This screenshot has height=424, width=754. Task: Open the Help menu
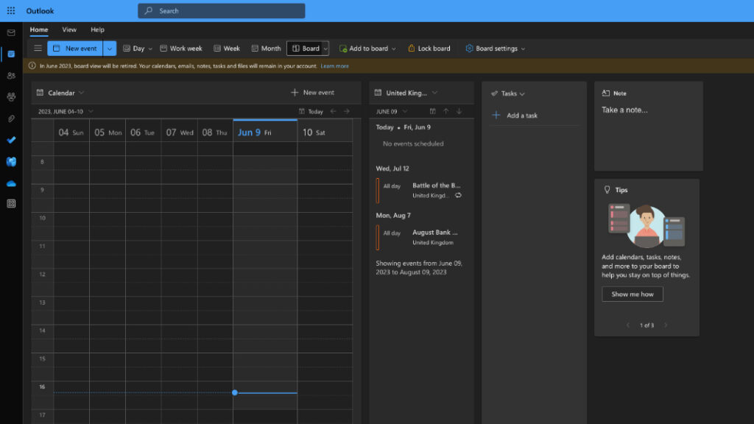click(x=96, y=29)
